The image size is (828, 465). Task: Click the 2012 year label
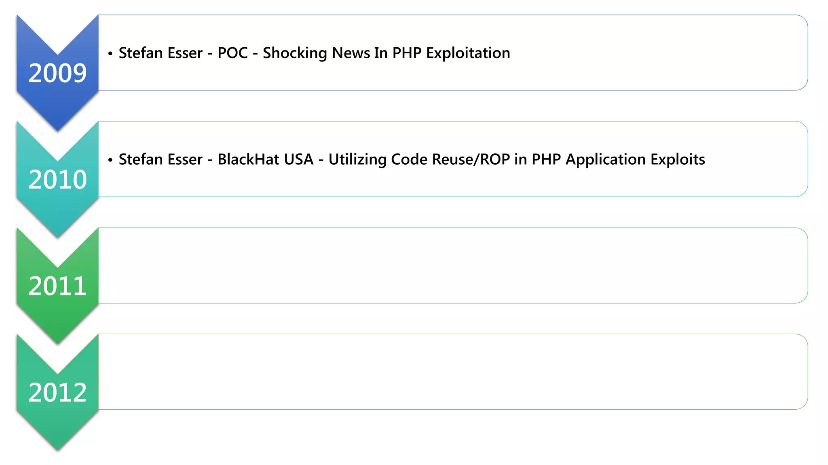click(x=57, y=392)
